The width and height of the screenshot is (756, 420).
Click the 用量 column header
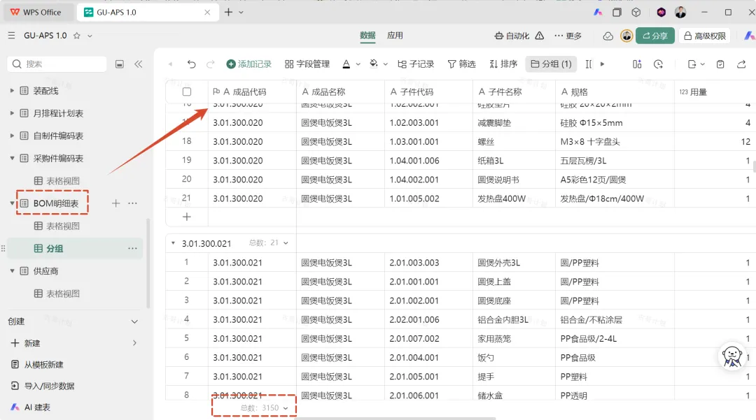point(699,92)
